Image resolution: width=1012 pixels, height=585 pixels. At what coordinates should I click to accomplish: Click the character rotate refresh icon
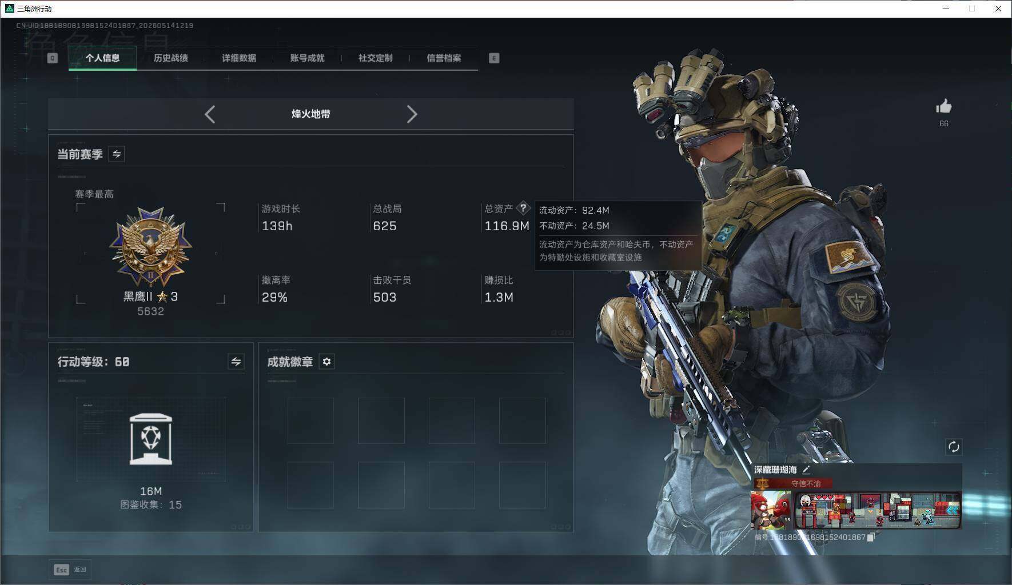953,447
